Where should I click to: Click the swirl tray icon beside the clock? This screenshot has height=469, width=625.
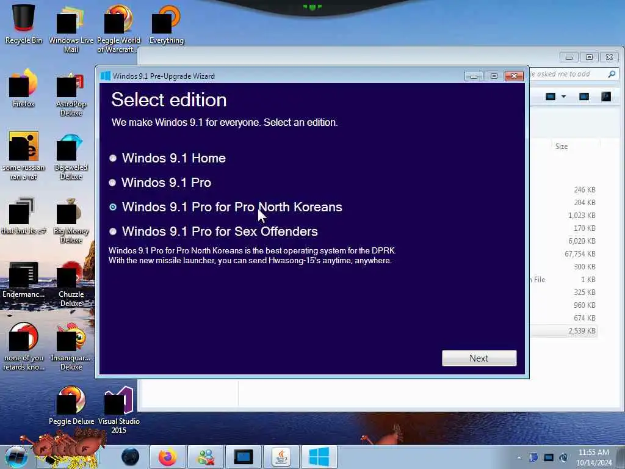click(x=563, y=457)
